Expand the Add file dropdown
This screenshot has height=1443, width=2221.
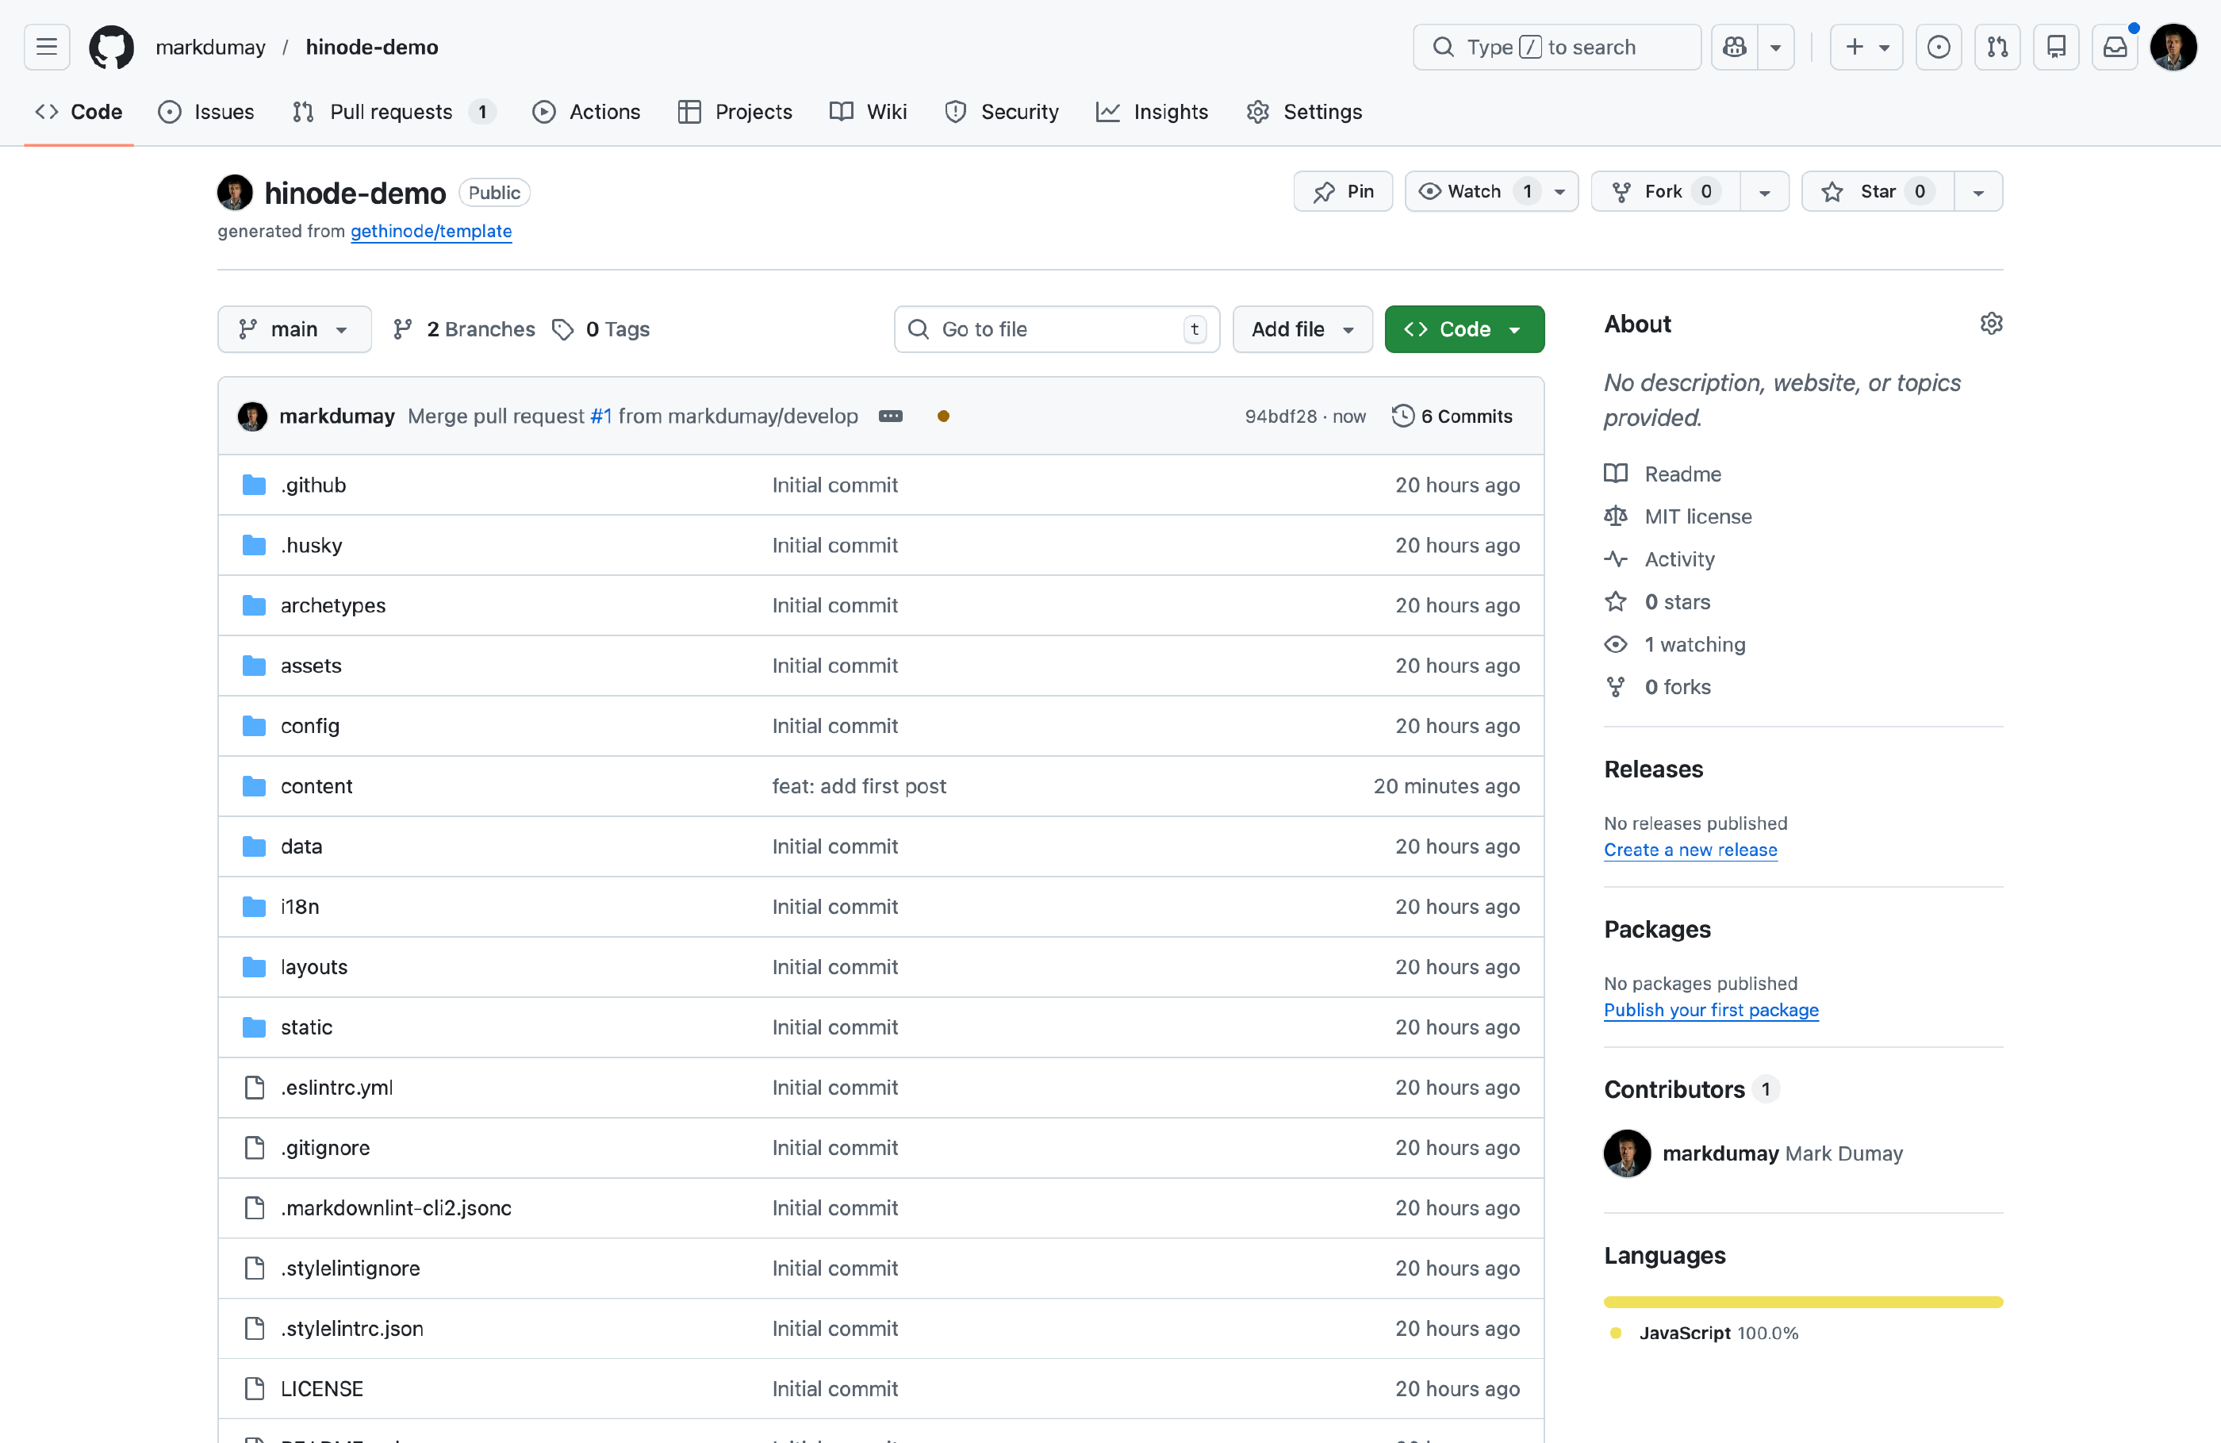point(1302,329)
